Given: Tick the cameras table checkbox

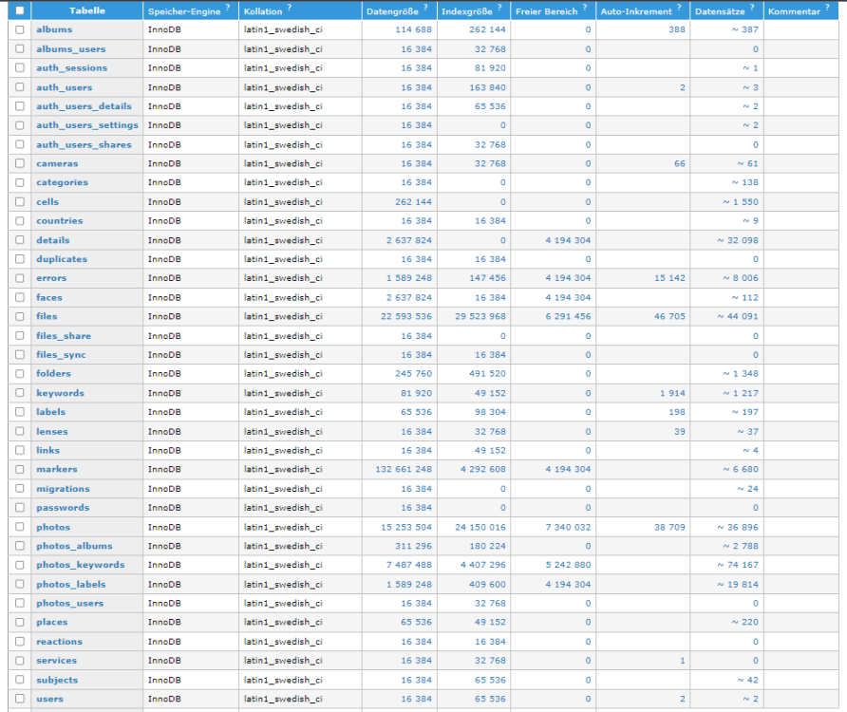Looking at the screenshot, I should click(20, 163).
